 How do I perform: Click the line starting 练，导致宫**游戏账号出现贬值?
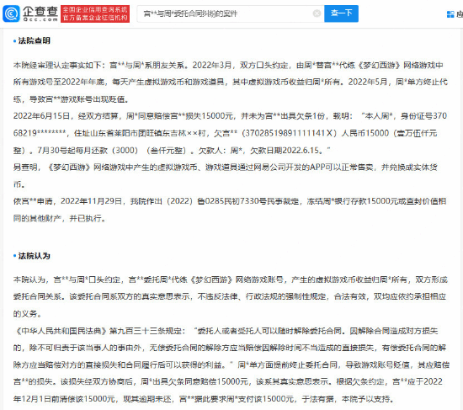click(71, 99)
